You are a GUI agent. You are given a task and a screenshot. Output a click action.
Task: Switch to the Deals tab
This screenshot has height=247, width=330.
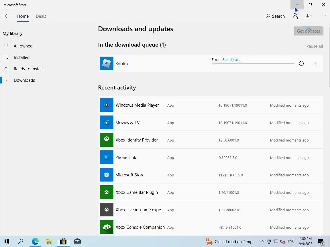pos(41,16)
